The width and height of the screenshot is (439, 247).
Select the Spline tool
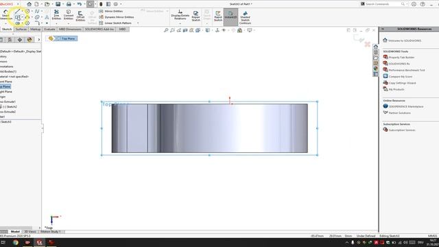[x=37, y=11]
